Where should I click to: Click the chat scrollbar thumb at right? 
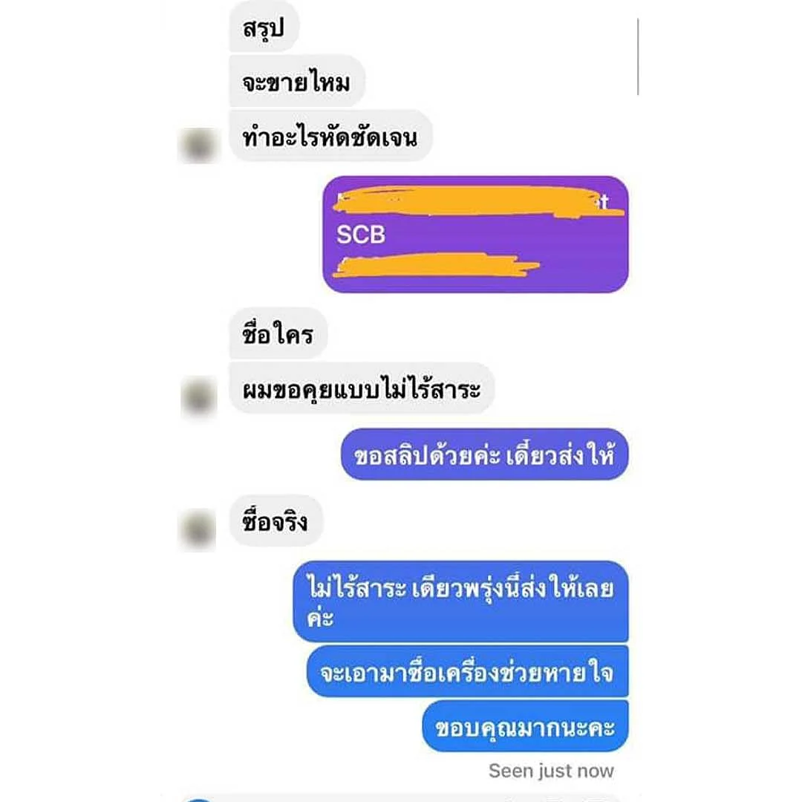click(x=638, y=56)
